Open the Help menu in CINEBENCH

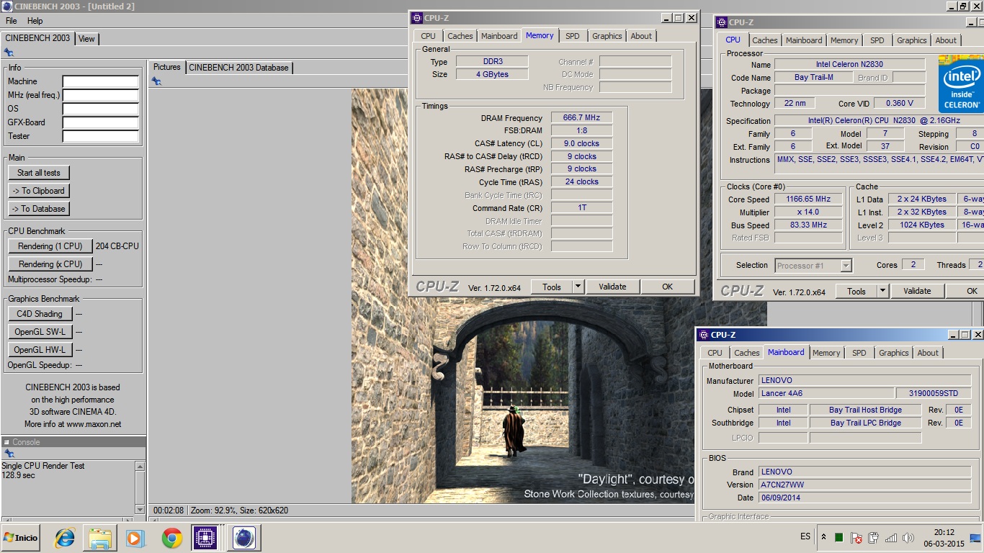[35, 21]
